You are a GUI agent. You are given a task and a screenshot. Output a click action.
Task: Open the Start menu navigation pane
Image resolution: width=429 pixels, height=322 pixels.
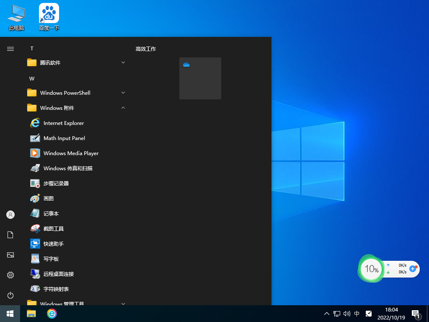coord(10,48)
